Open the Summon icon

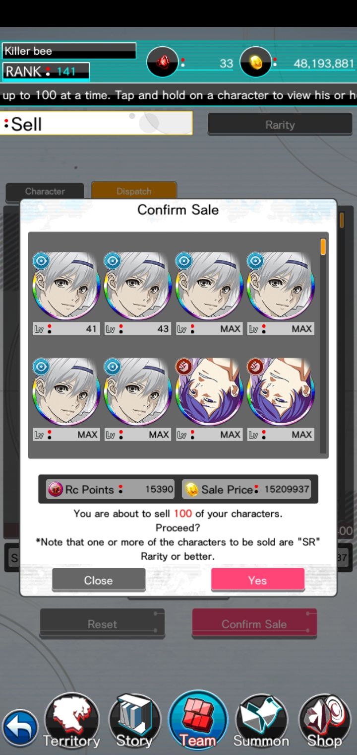tap(261, 721)
